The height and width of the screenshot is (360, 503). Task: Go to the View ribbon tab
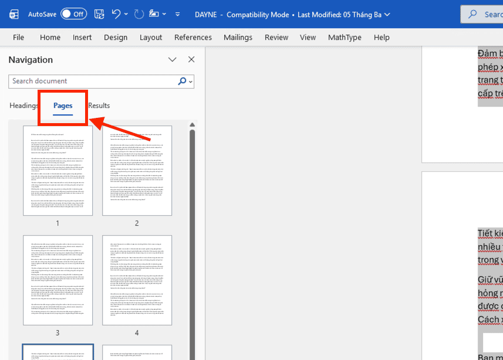[x=308, y=38]
